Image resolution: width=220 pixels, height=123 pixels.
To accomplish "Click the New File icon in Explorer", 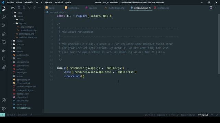I will click(19, 8).
